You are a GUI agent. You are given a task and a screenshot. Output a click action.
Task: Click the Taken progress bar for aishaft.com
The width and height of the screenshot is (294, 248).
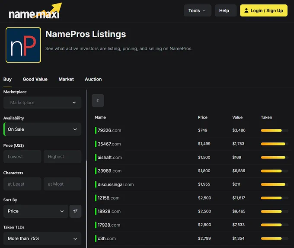(x=275, y=158)
